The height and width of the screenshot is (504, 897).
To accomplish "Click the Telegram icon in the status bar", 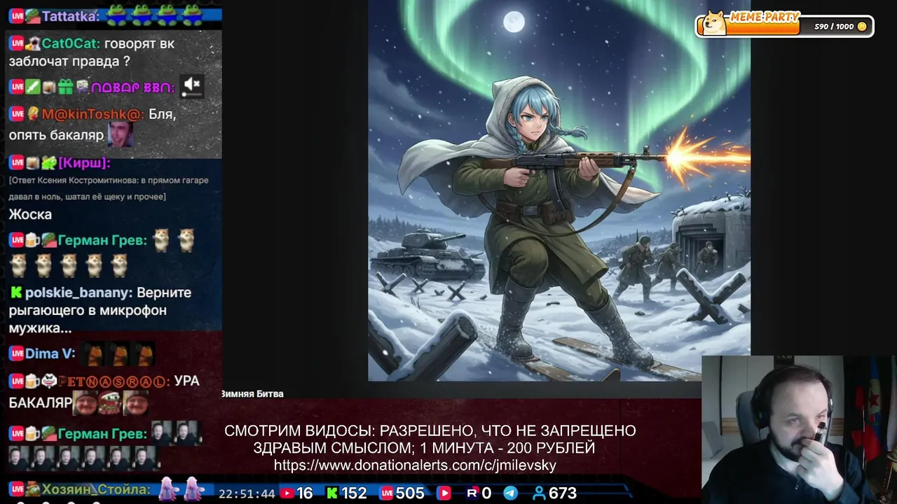I will click(511, 493).
